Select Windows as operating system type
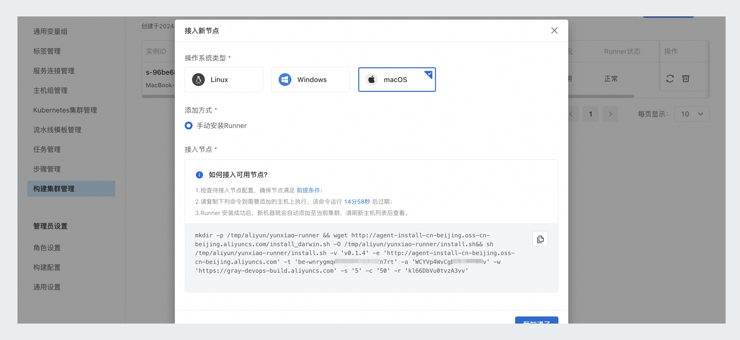The width and height of the screenshot is (740, 340). (310, 80)
